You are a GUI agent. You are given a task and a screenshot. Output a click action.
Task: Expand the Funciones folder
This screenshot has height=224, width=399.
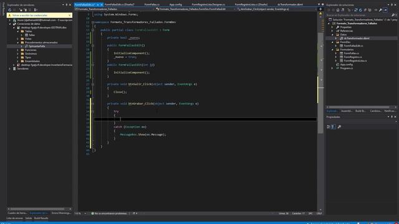click(x=18, y=50)
